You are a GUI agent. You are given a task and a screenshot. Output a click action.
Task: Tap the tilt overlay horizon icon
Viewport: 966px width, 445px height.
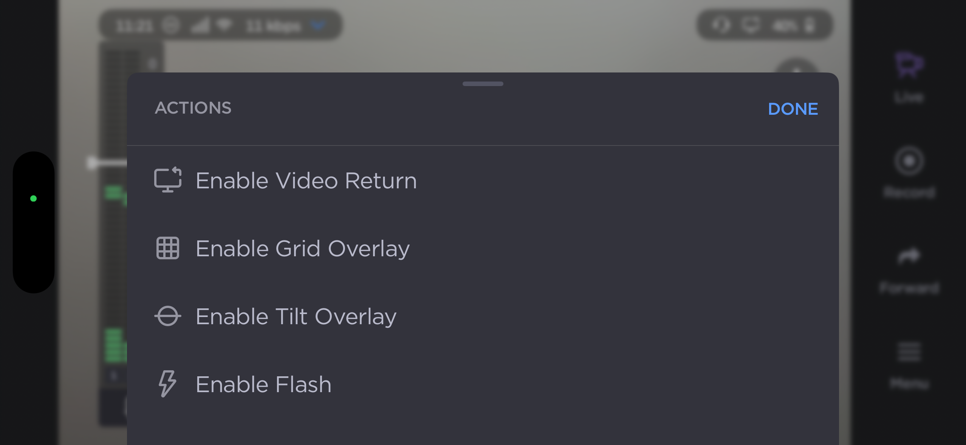pyautogui.click(x=168, y=316)
